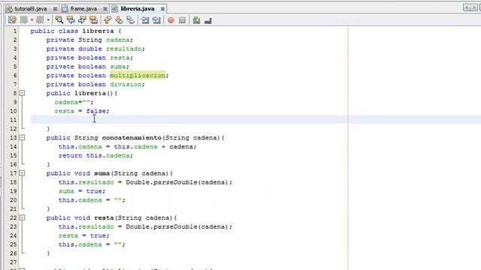Comment the selected lines

[x=197, y=20]
